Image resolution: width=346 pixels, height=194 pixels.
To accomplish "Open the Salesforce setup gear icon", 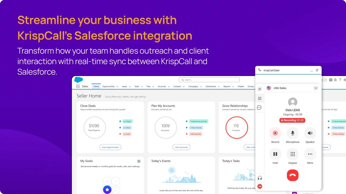I will [x=345, y=80].
